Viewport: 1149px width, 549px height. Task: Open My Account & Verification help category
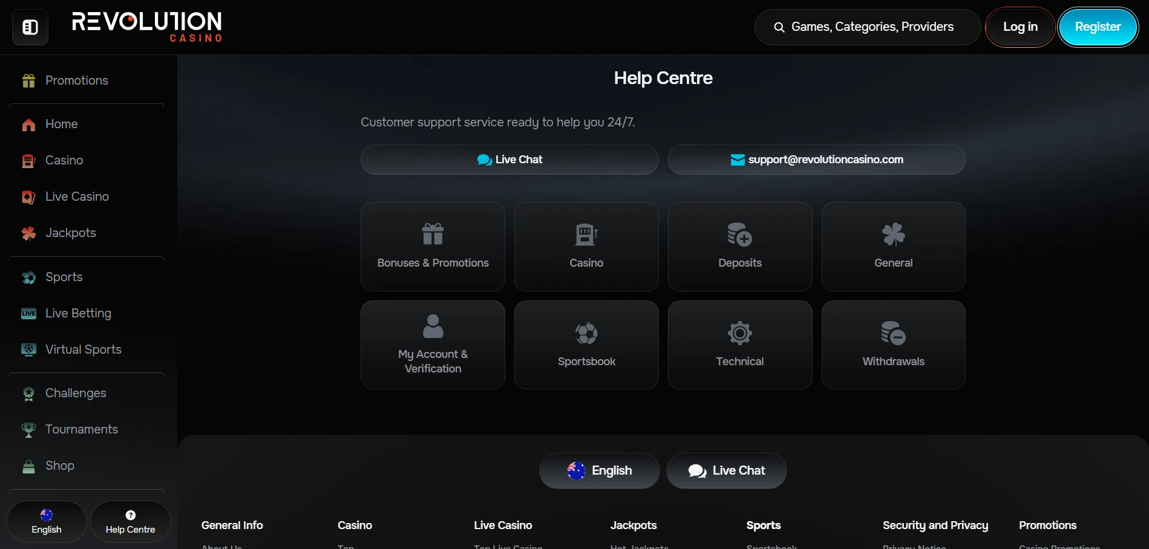pos(433,345)
